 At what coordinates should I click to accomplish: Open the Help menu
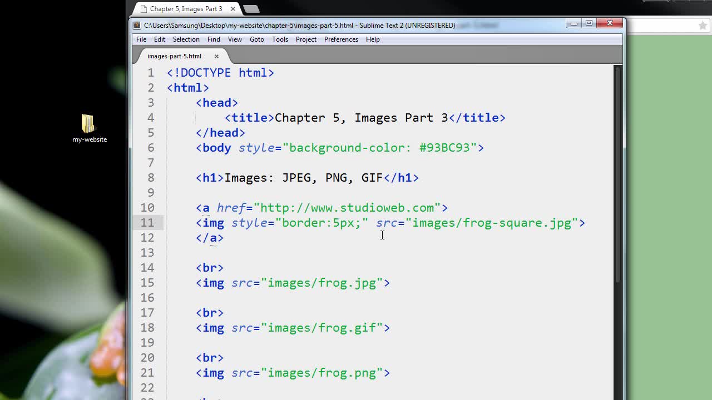pos(373,39)
